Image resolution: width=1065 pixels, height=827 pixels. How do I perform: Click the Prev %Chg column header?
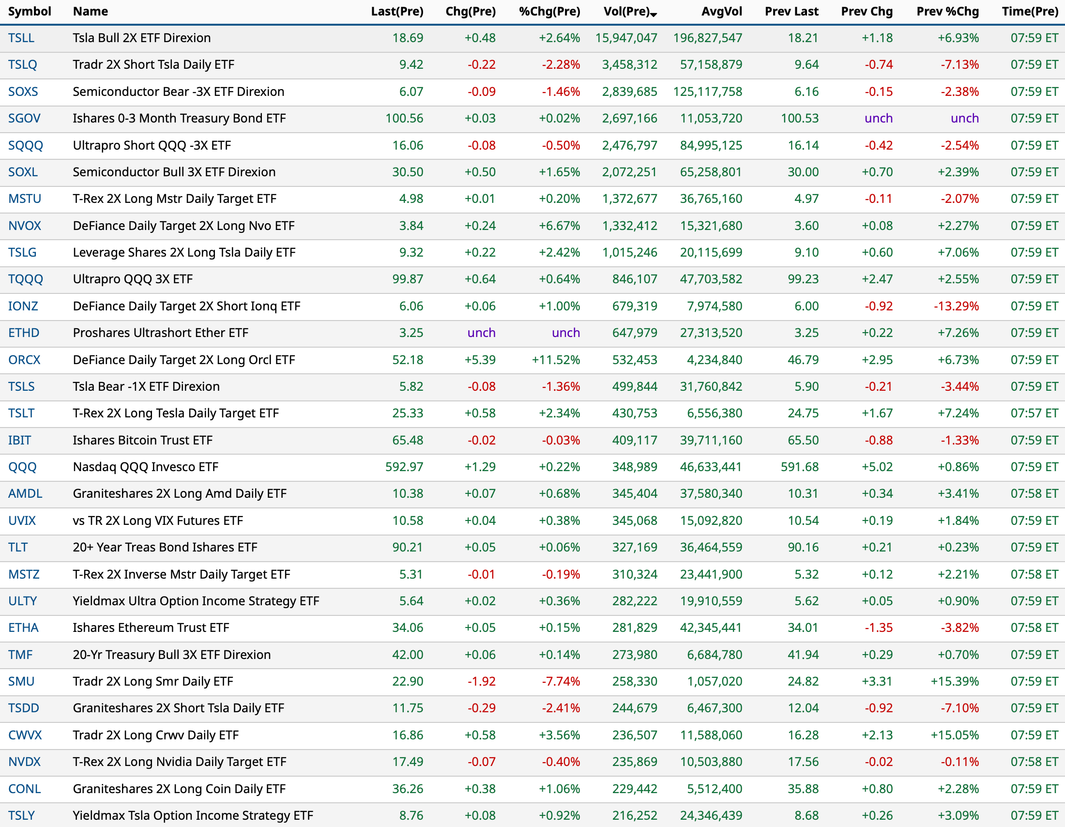click(947, 11)
